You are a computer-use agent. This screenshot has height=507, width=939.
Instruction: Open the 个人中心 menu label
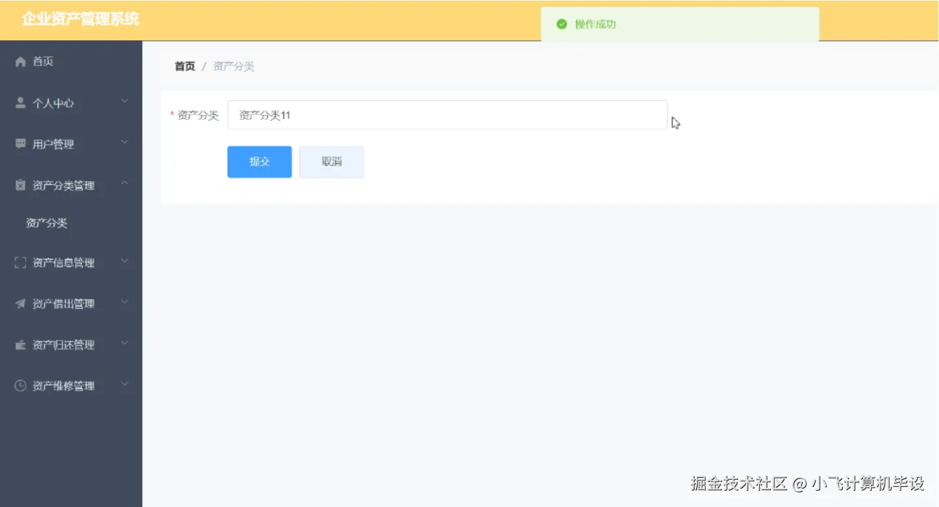click(x=53, y=103)
